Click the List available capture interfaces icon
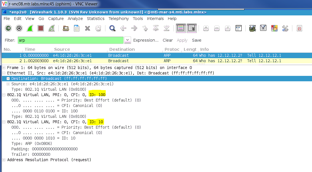Viewport: 312px width, 172px height. pos(8,28)
